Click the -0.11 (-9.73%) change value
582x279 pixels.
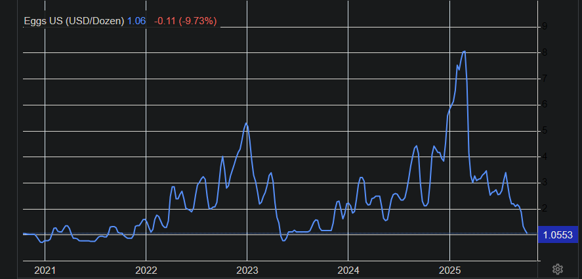pyautogui.click(x=185, y=21)
